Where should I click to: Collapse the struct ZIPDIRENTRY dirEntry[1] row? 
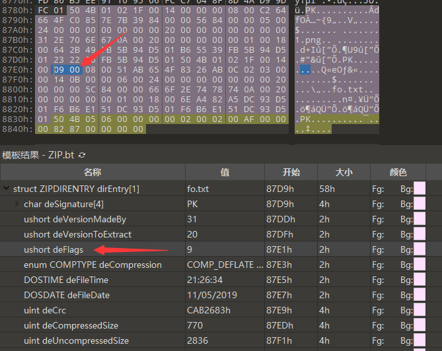click(x=7, y=189)
